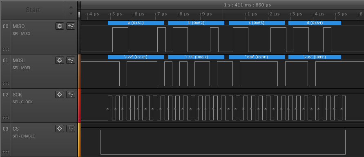Open SCK channel settings gear
364x157 pixels.
60,94
